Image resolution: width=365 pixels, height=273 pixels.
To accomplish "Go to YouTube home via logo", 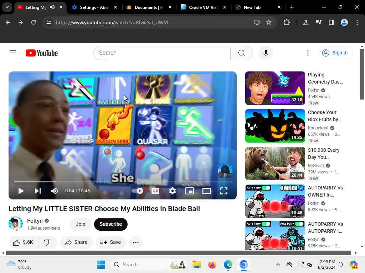I will [x=42, y=53].
